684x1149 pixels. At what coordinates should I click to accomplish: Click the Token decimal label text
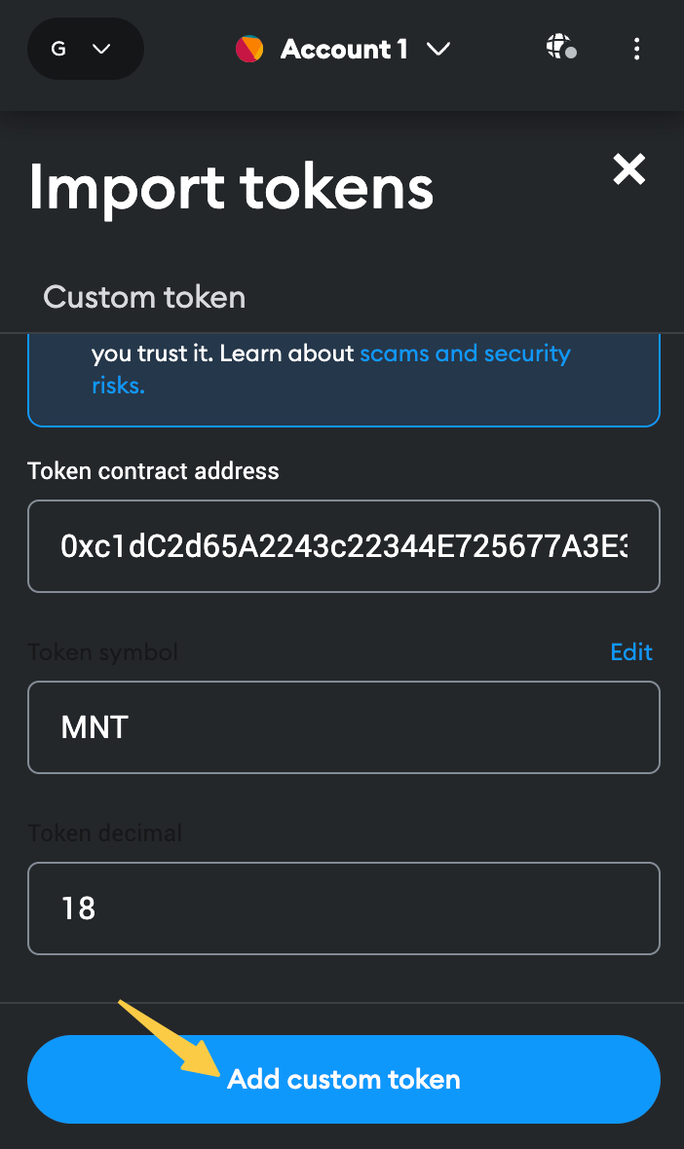pos(104,833)
